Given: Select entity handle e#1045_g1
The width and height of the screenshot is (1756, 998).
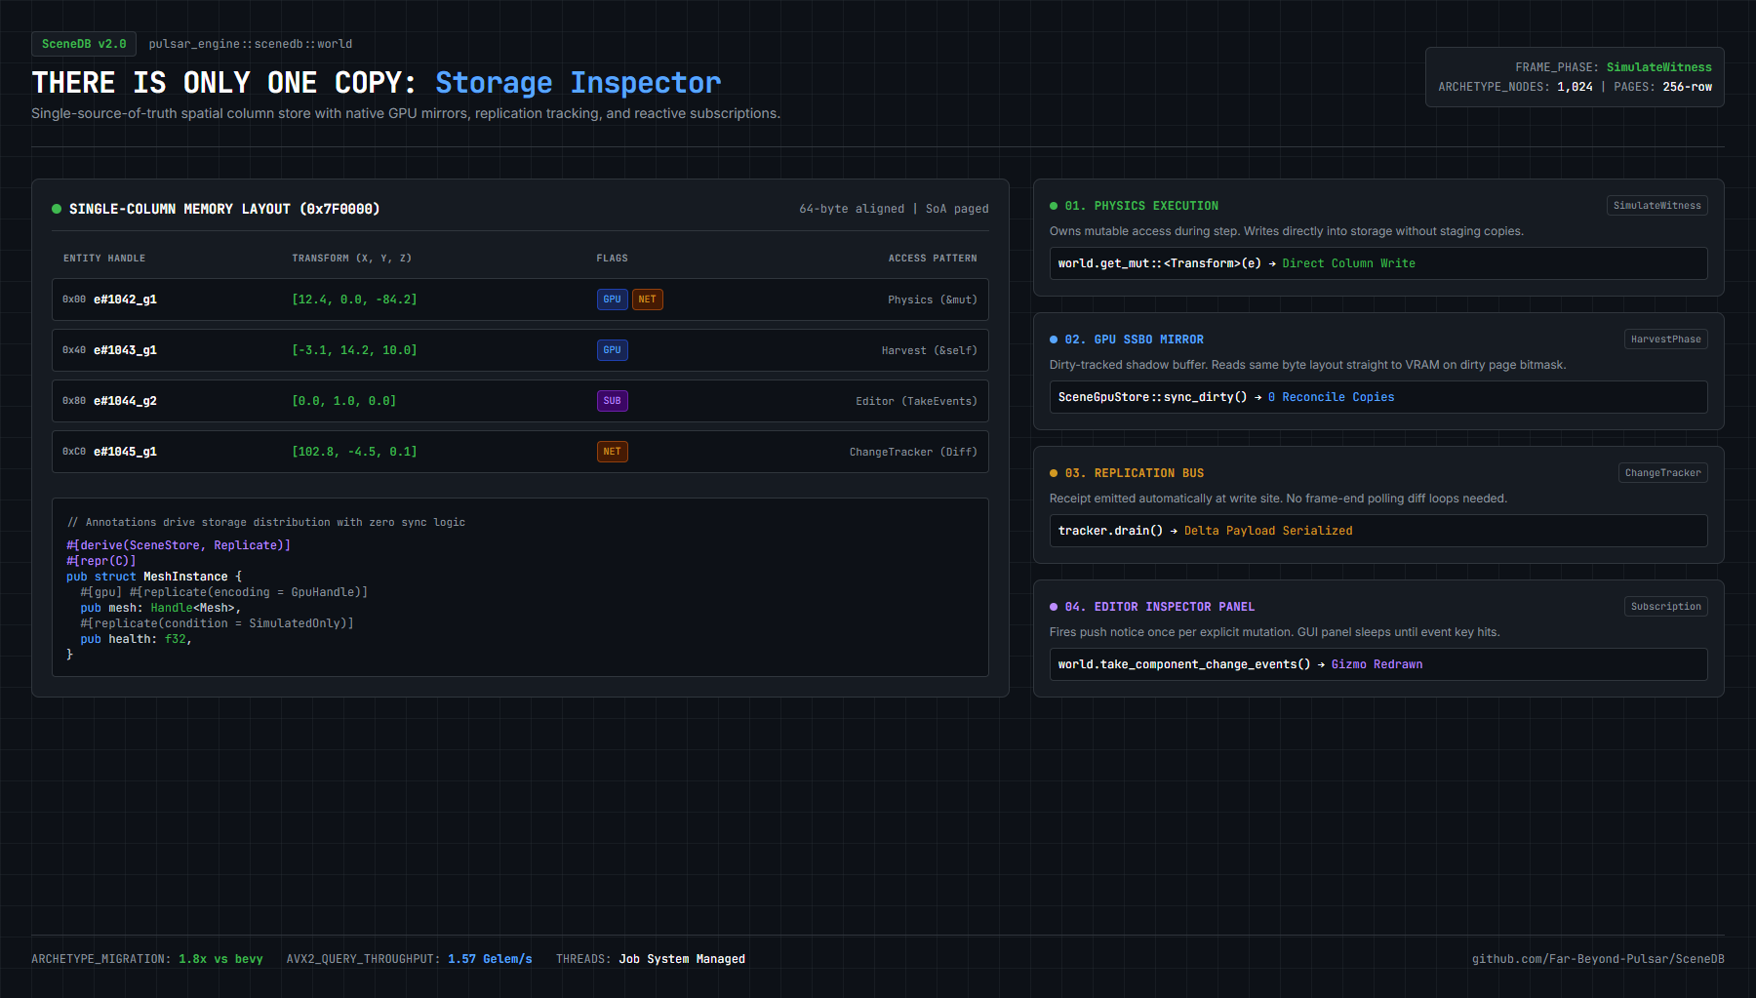Looking at the screenshot, I should (125, 452).
